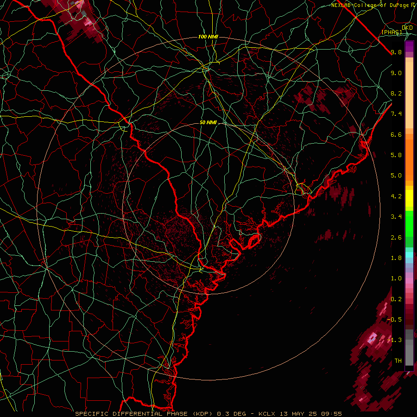Click the 1.0 legend value
Screen dimensions: 417x417
(396, 278)
